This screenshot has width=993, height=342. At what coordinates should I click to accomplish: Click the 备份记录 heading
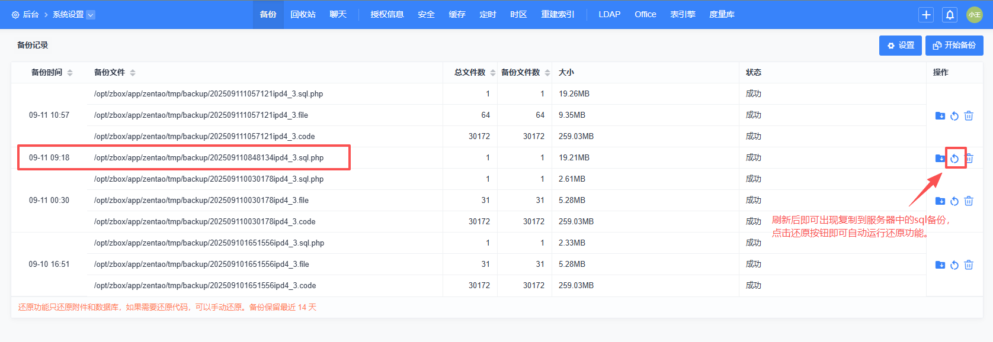tap(33, 46)
